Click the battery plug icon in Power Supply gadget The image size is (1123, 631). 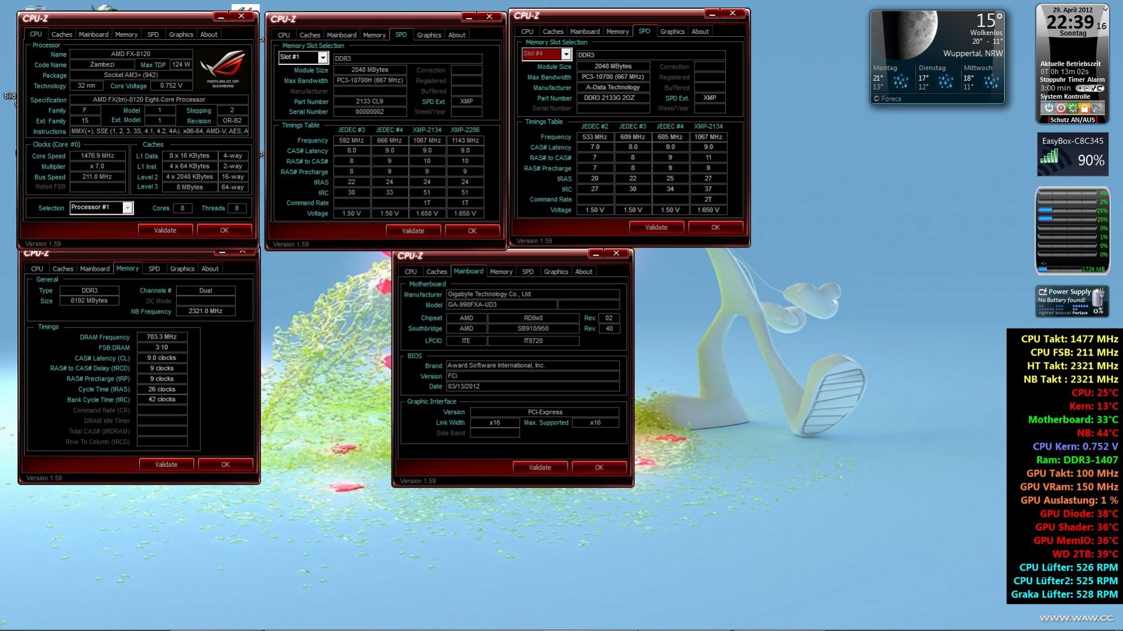(1098, 297)
